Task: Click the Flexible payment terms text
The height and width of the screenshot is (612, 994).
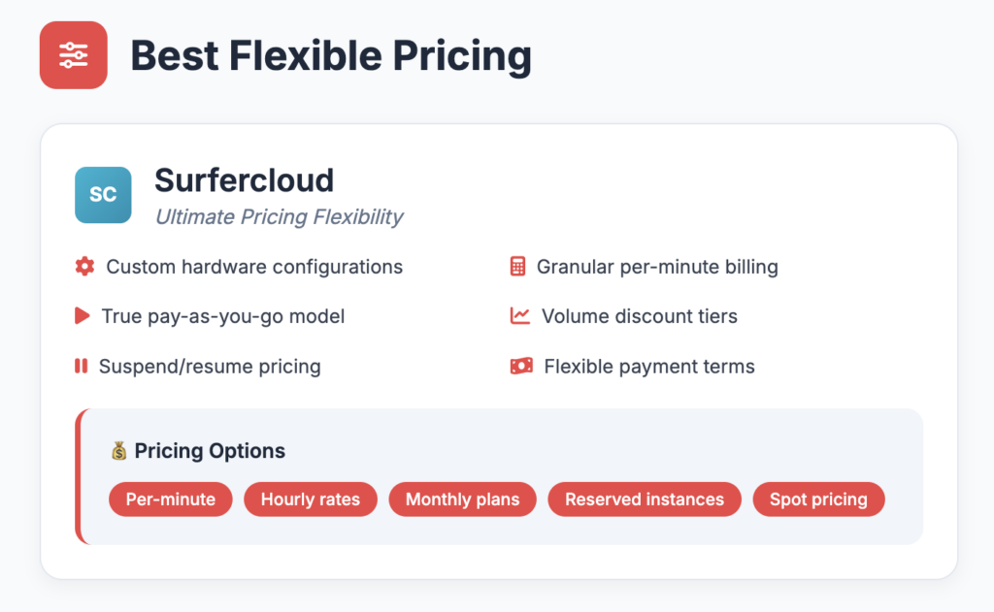Action: pyautogui.click(x=649, y=367)
